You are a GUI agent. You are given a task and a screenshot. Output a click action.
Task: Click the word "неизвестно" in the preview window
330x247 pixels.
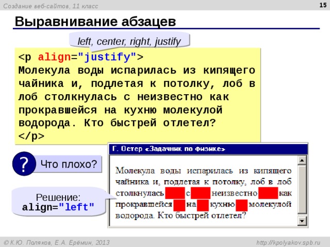(x=234, y=193)
